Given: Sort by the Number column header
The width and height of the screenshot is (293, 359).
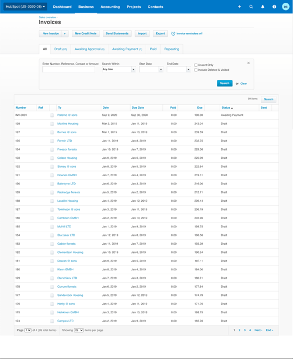Looking at the screenshot, I should click(x=21, y=108).
